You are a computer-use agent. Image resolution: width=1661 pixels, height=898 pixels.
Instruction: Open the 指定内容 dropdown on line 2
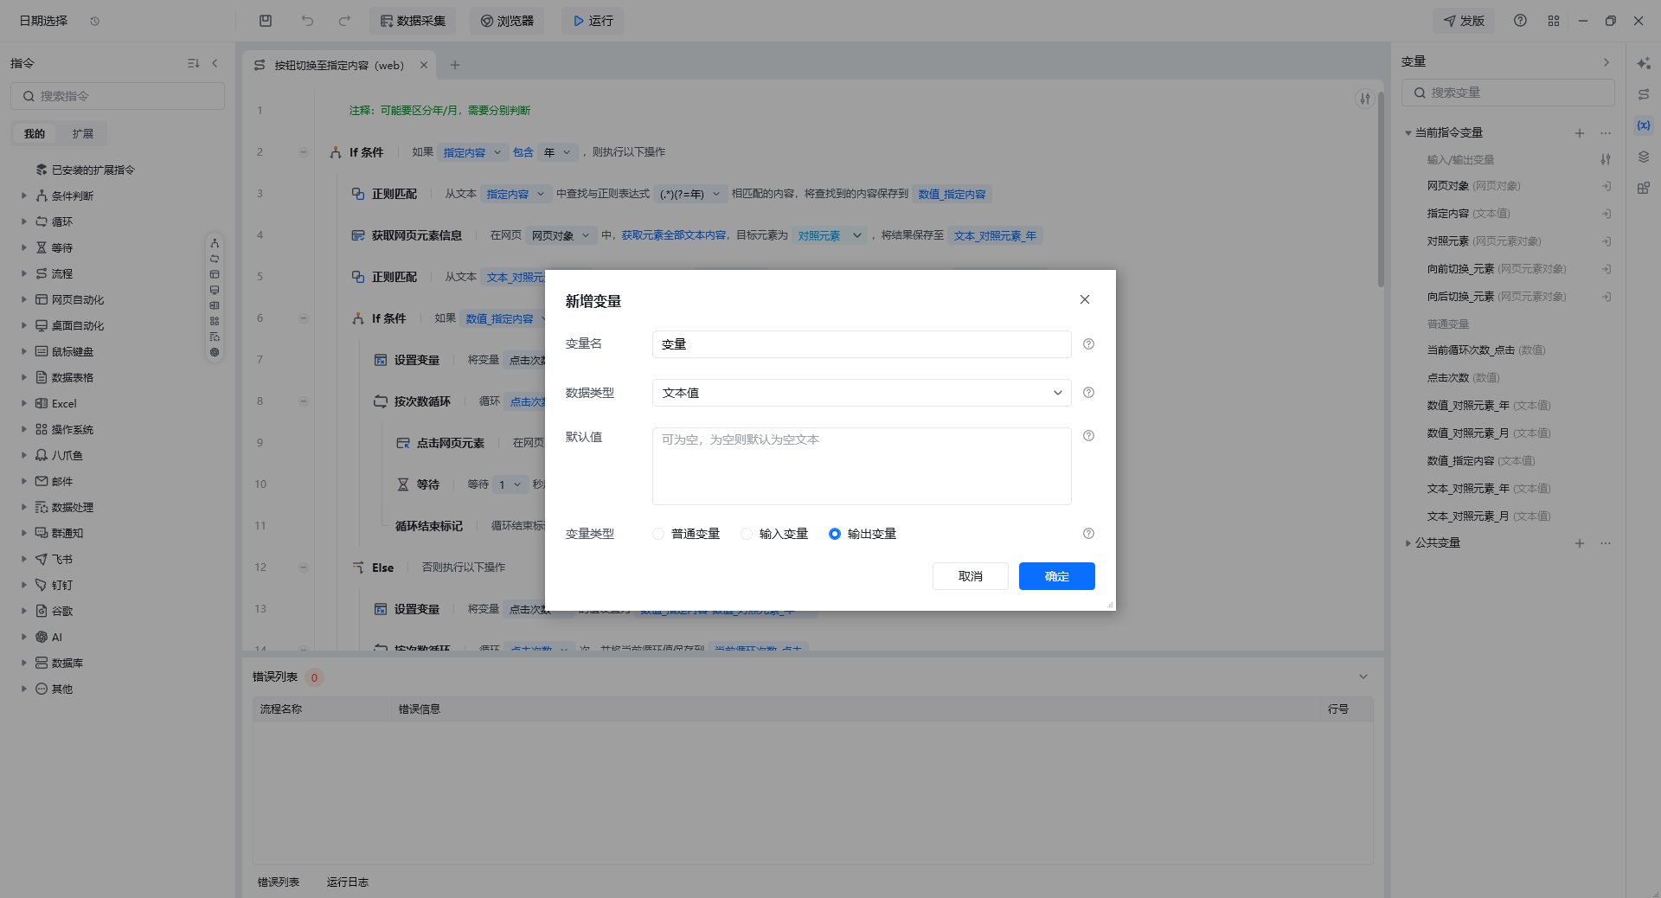(x=471, y=152)
